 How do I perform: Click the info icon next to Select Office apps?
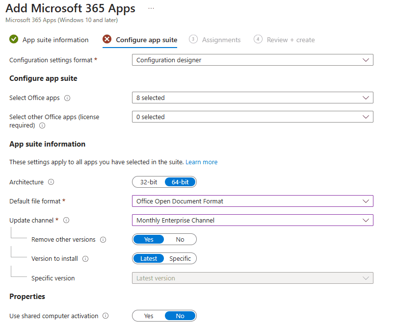pyautogui.click(x=68, y=98)
